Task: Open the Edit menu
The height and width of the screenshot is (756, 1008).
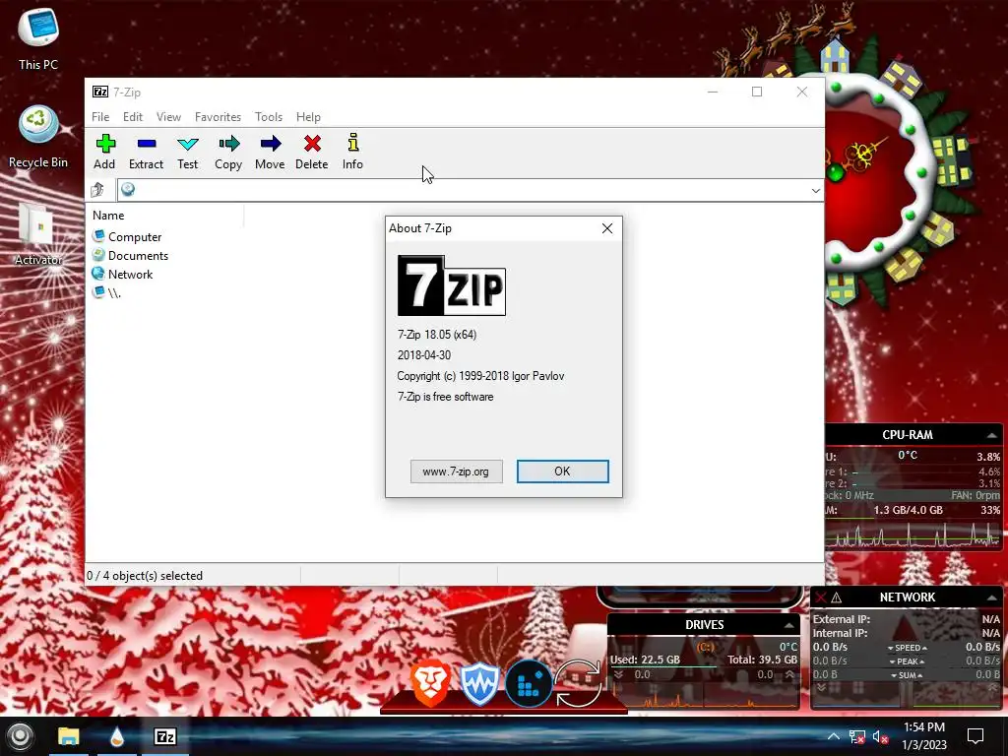Action: pyautogui.click(x=133, y=117)
